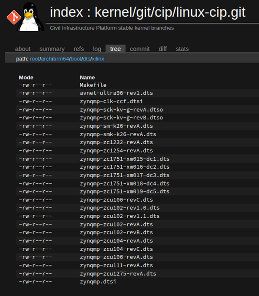259x296 pixels.
Task: Open the Makefile entry
Action: (x=93, y=85)
